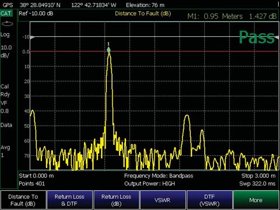The width and height of the screenshot is (280, 210).
Task: Click the GPS label in top bar
Action: (8, 5)
